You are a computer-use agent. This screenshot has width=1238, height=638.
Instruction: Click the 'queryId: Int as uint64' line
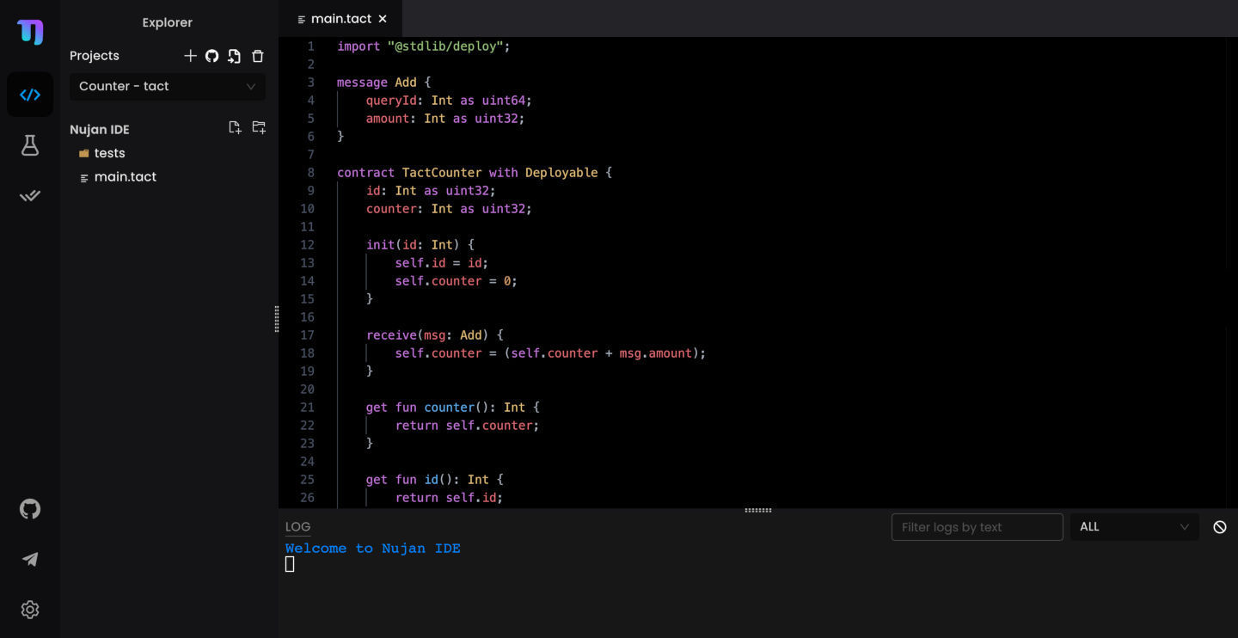click(449, 101)
